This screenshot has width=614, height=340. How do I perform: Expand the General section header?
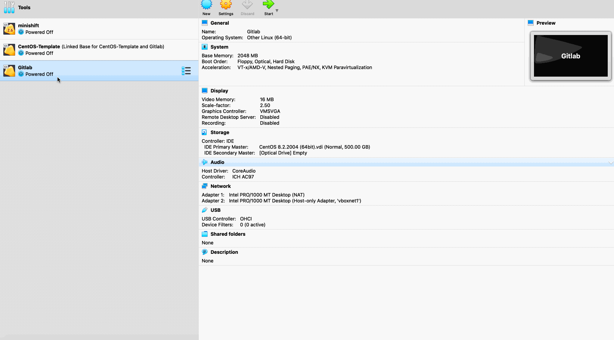coord(220,23)
